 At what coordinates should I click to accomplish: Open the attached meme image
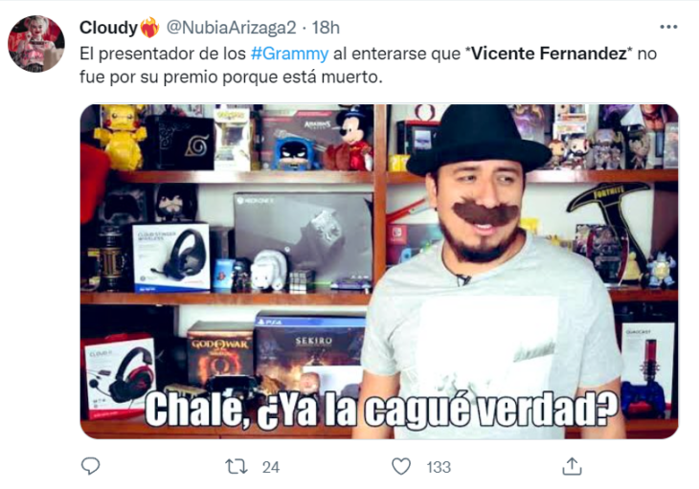[379, 271]
